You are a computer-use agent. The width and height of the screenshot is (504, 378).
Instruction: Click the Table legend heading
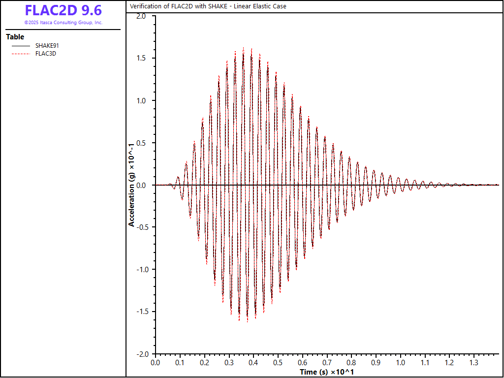pos(15,37)
